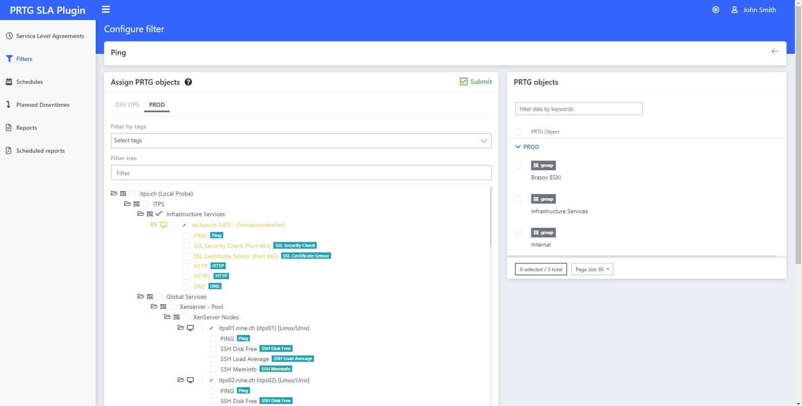Click the device monitor icon for dc.itps.ch
The height and width of the screenshot is (406, 802).
(163, 225)
